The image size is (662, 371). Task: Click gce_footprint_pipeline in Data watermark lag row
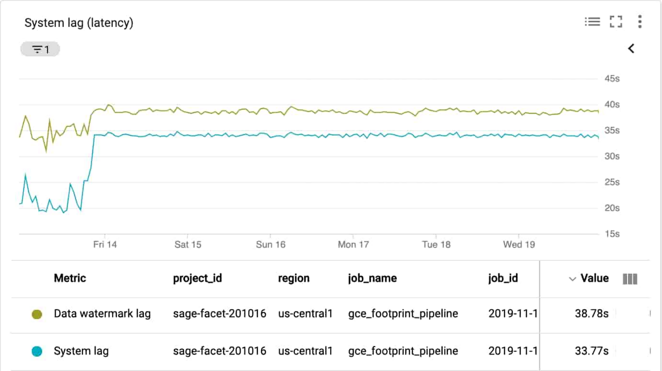[x=403, y=314]
